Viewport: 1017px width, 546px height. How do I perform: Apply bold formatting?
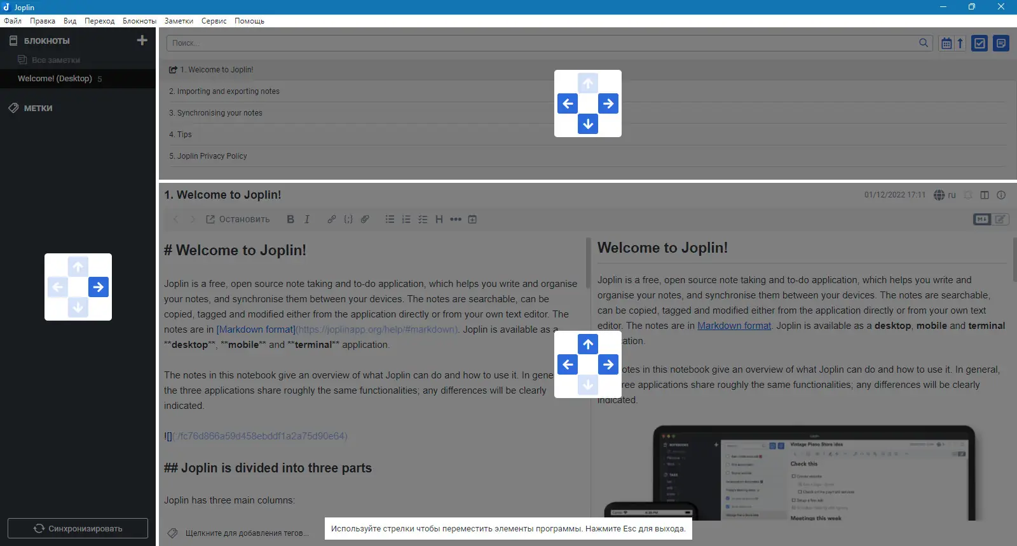[290, 219]
